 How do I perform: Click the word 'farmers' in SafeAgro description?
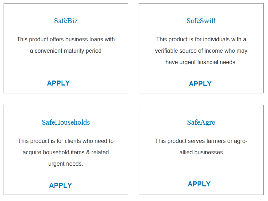click(216, 141)
